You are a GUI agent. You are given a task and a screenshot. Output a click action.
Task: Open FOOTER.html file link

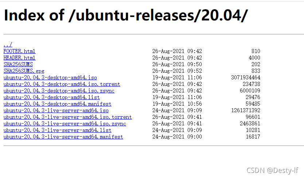19,51
